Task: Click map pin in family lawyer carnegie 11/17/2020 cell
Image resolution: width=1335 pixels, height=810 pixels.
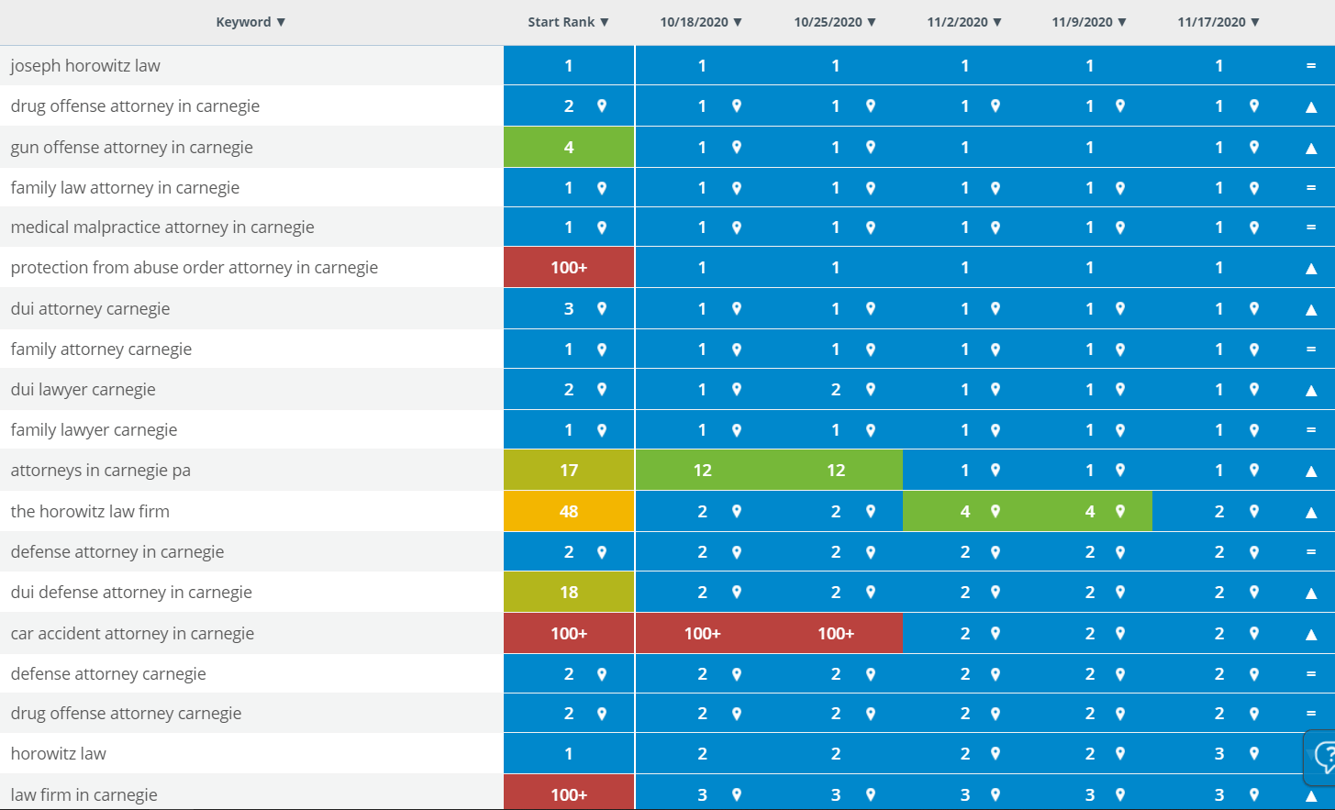Action: [1254, 429]
